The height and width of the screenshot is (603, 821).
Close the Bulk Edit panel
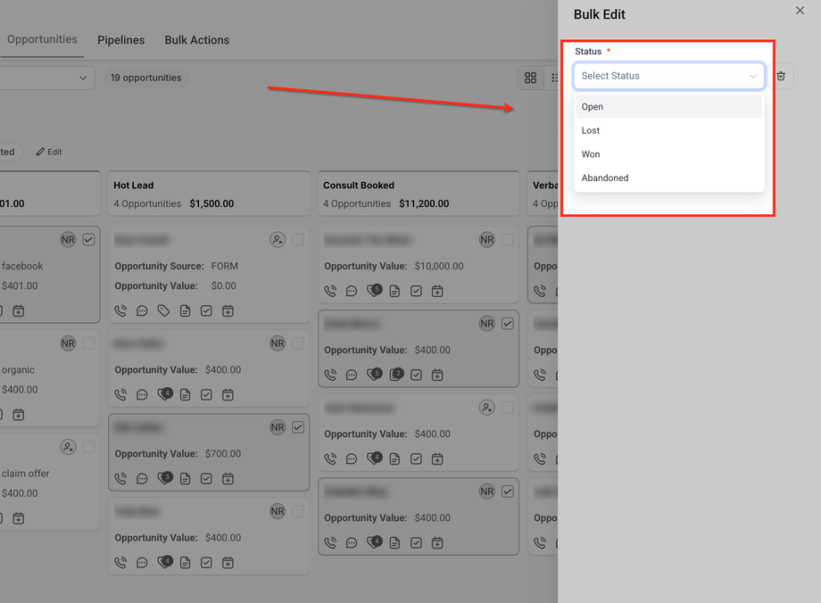tap(800, 11)
